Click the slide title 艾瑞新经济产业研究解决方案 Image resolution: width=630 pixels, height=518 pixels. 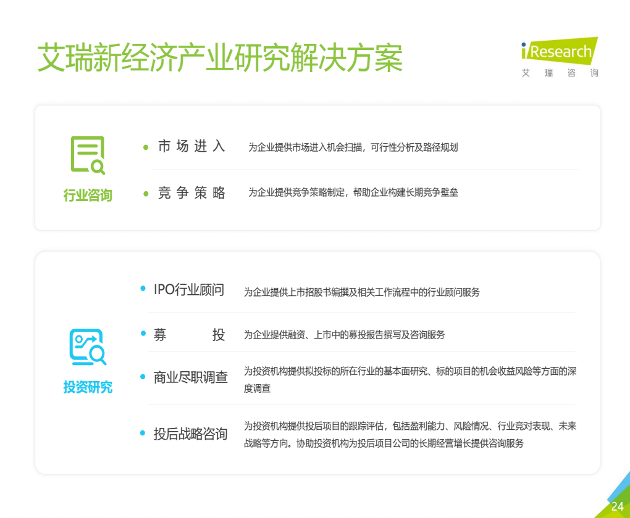(220, 58)
